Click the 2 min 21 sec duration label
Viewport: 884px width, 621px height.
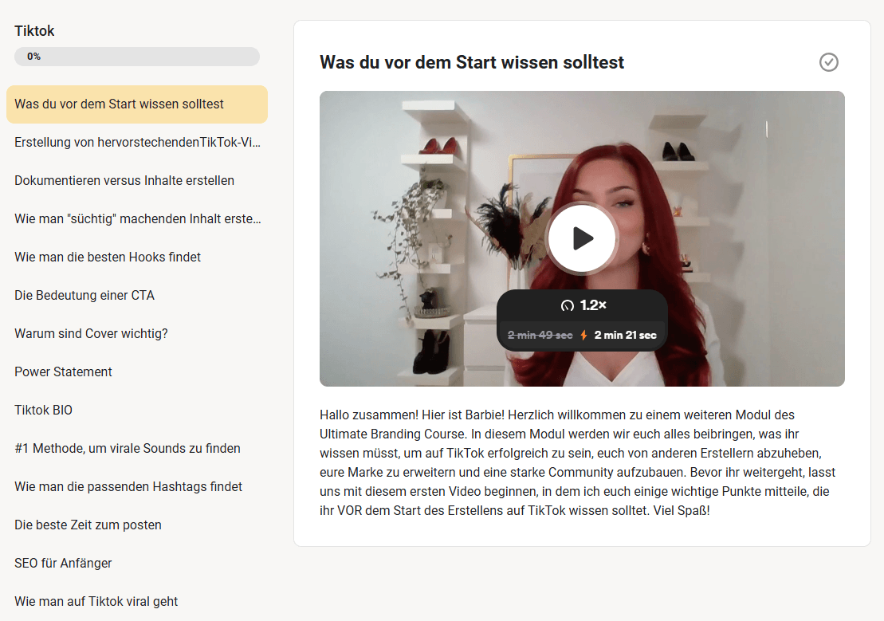pyautogui.click(x=625, y=335)
